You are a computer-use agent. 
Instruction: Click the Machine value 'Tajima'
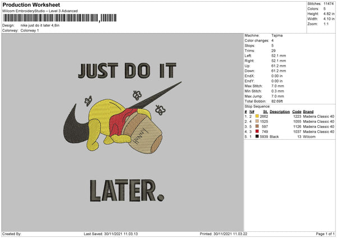277,35
